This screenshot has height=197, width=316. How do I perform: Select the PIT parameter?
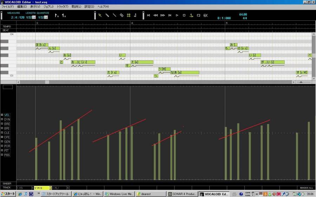click(7, 150)
